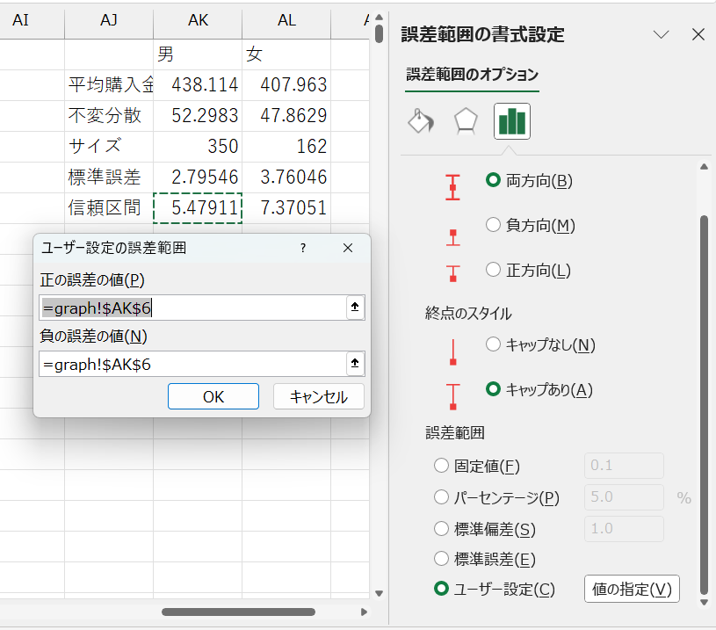Open help via question mark on error dialog
This screenshot has height=630, width=716.
302,248
